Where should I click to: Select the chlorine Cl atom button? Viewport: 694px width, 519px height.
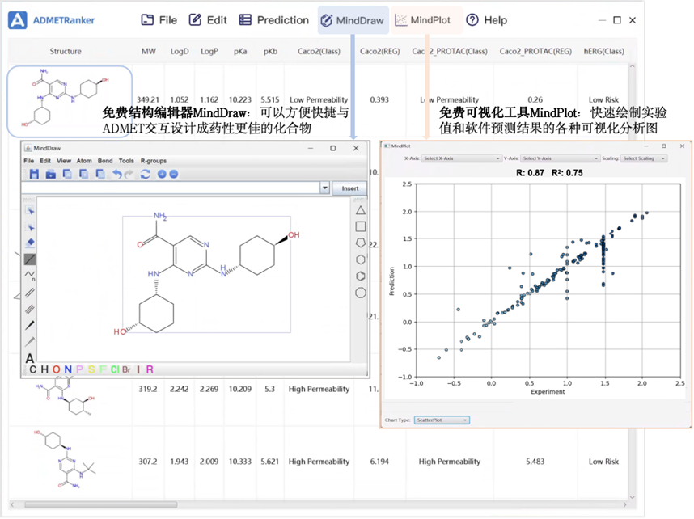click(115, 369)
